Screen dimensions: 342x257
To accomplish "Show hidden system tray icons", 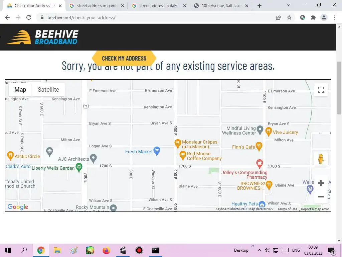I will [x=259, y=250].
